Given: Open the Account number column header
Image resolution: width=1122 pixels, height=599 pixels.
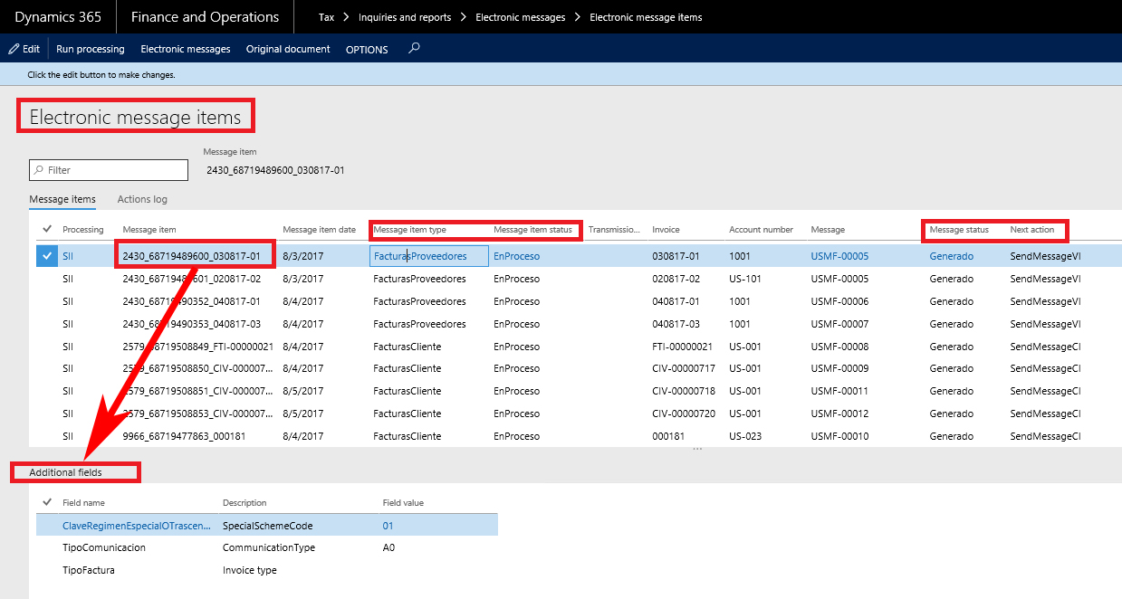Looking at the screenshot, I should (761, 230).
